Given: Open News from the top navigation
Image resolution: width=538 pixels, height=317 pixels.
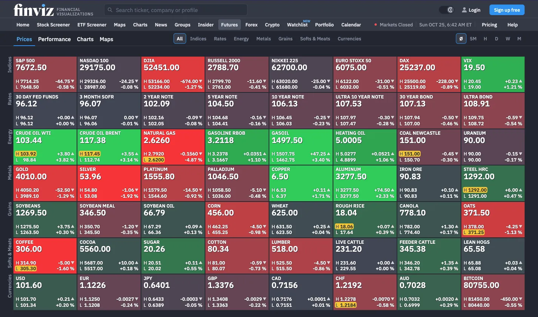Looking at the screenshot, I should (161, 25).
